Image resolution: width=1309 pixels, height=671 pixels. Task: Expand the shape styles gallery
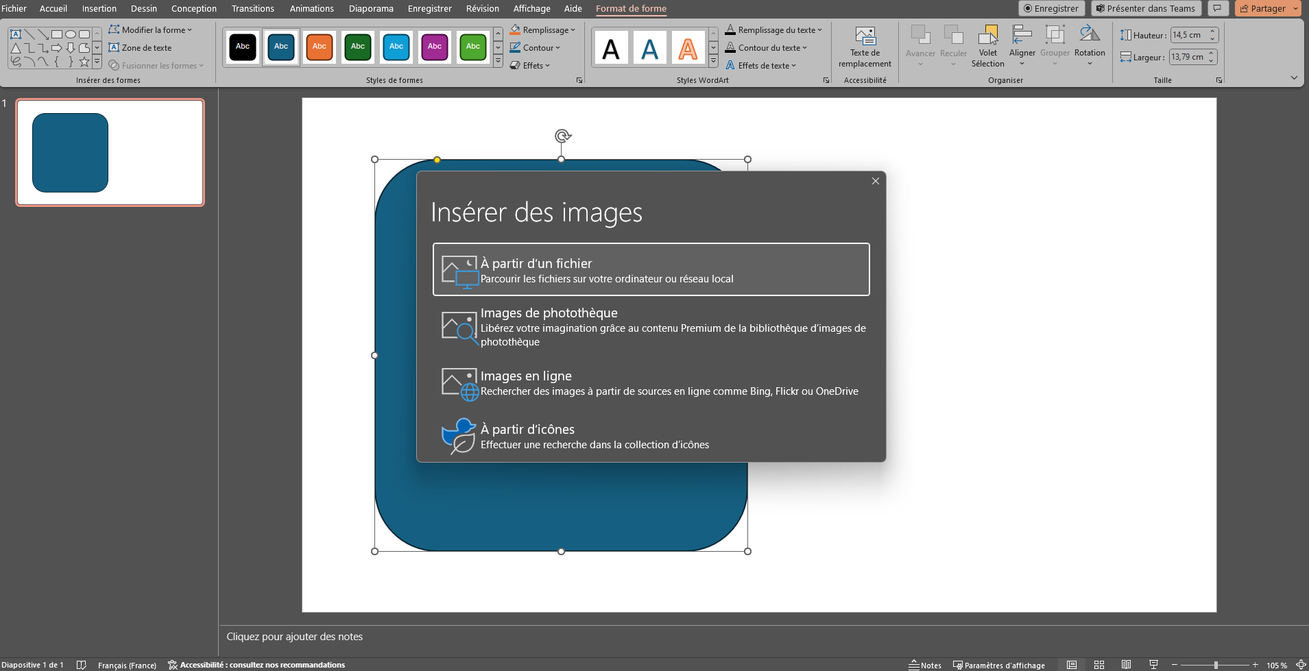(498, 62)
